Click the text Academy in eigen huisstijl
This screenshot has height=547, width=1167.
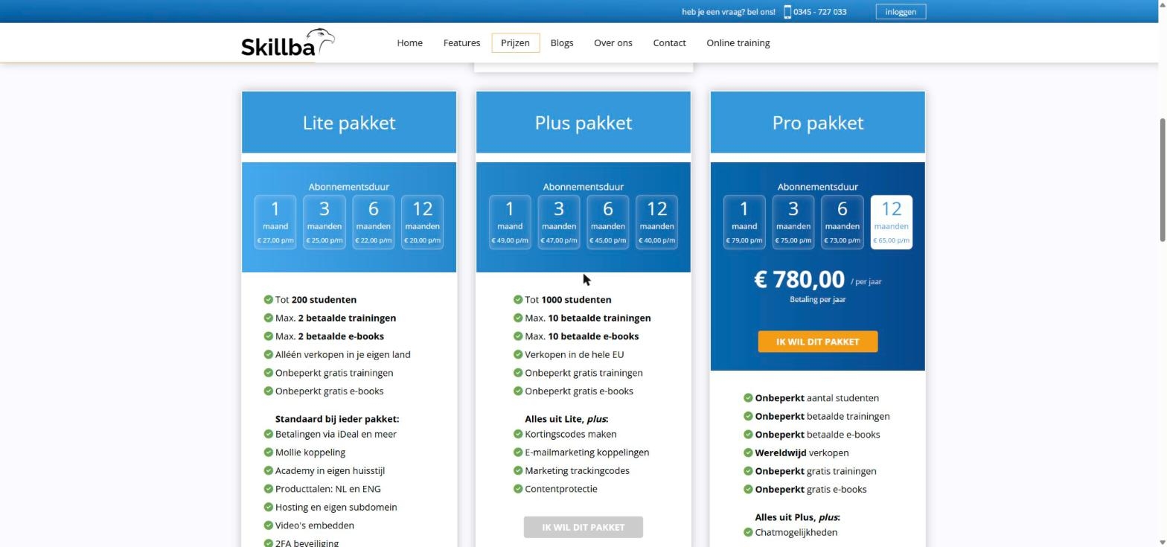pos(330,471)
